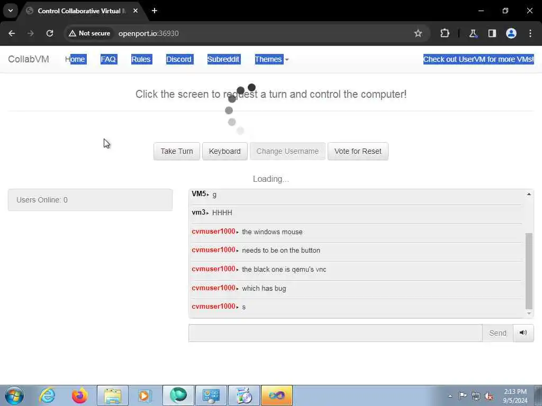
Task: Toggle the browser side panel icon
Action: (x=492, y=33)
